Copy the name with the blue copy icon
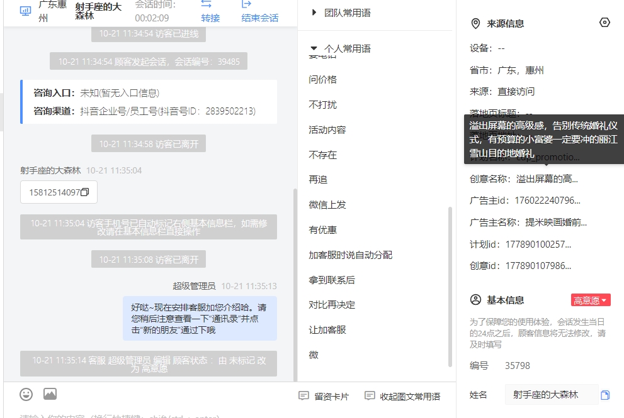The width and height of the screenshot is (624, 418). coord(605,395)
